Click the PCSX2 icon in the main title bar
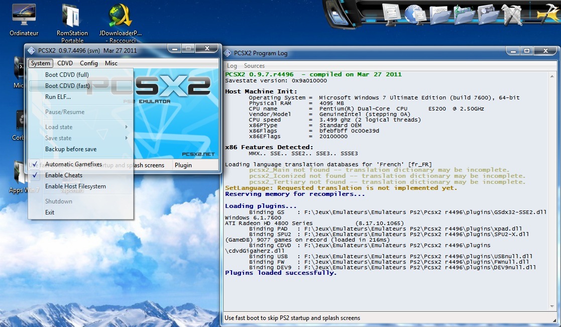Viewport: 561px width, 327px height. coord(32,50)
